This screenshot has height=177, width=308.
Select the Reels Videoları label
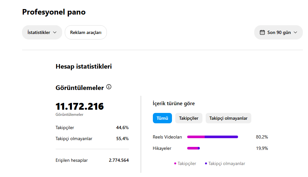pyautogui.click(x=167, y=137)
